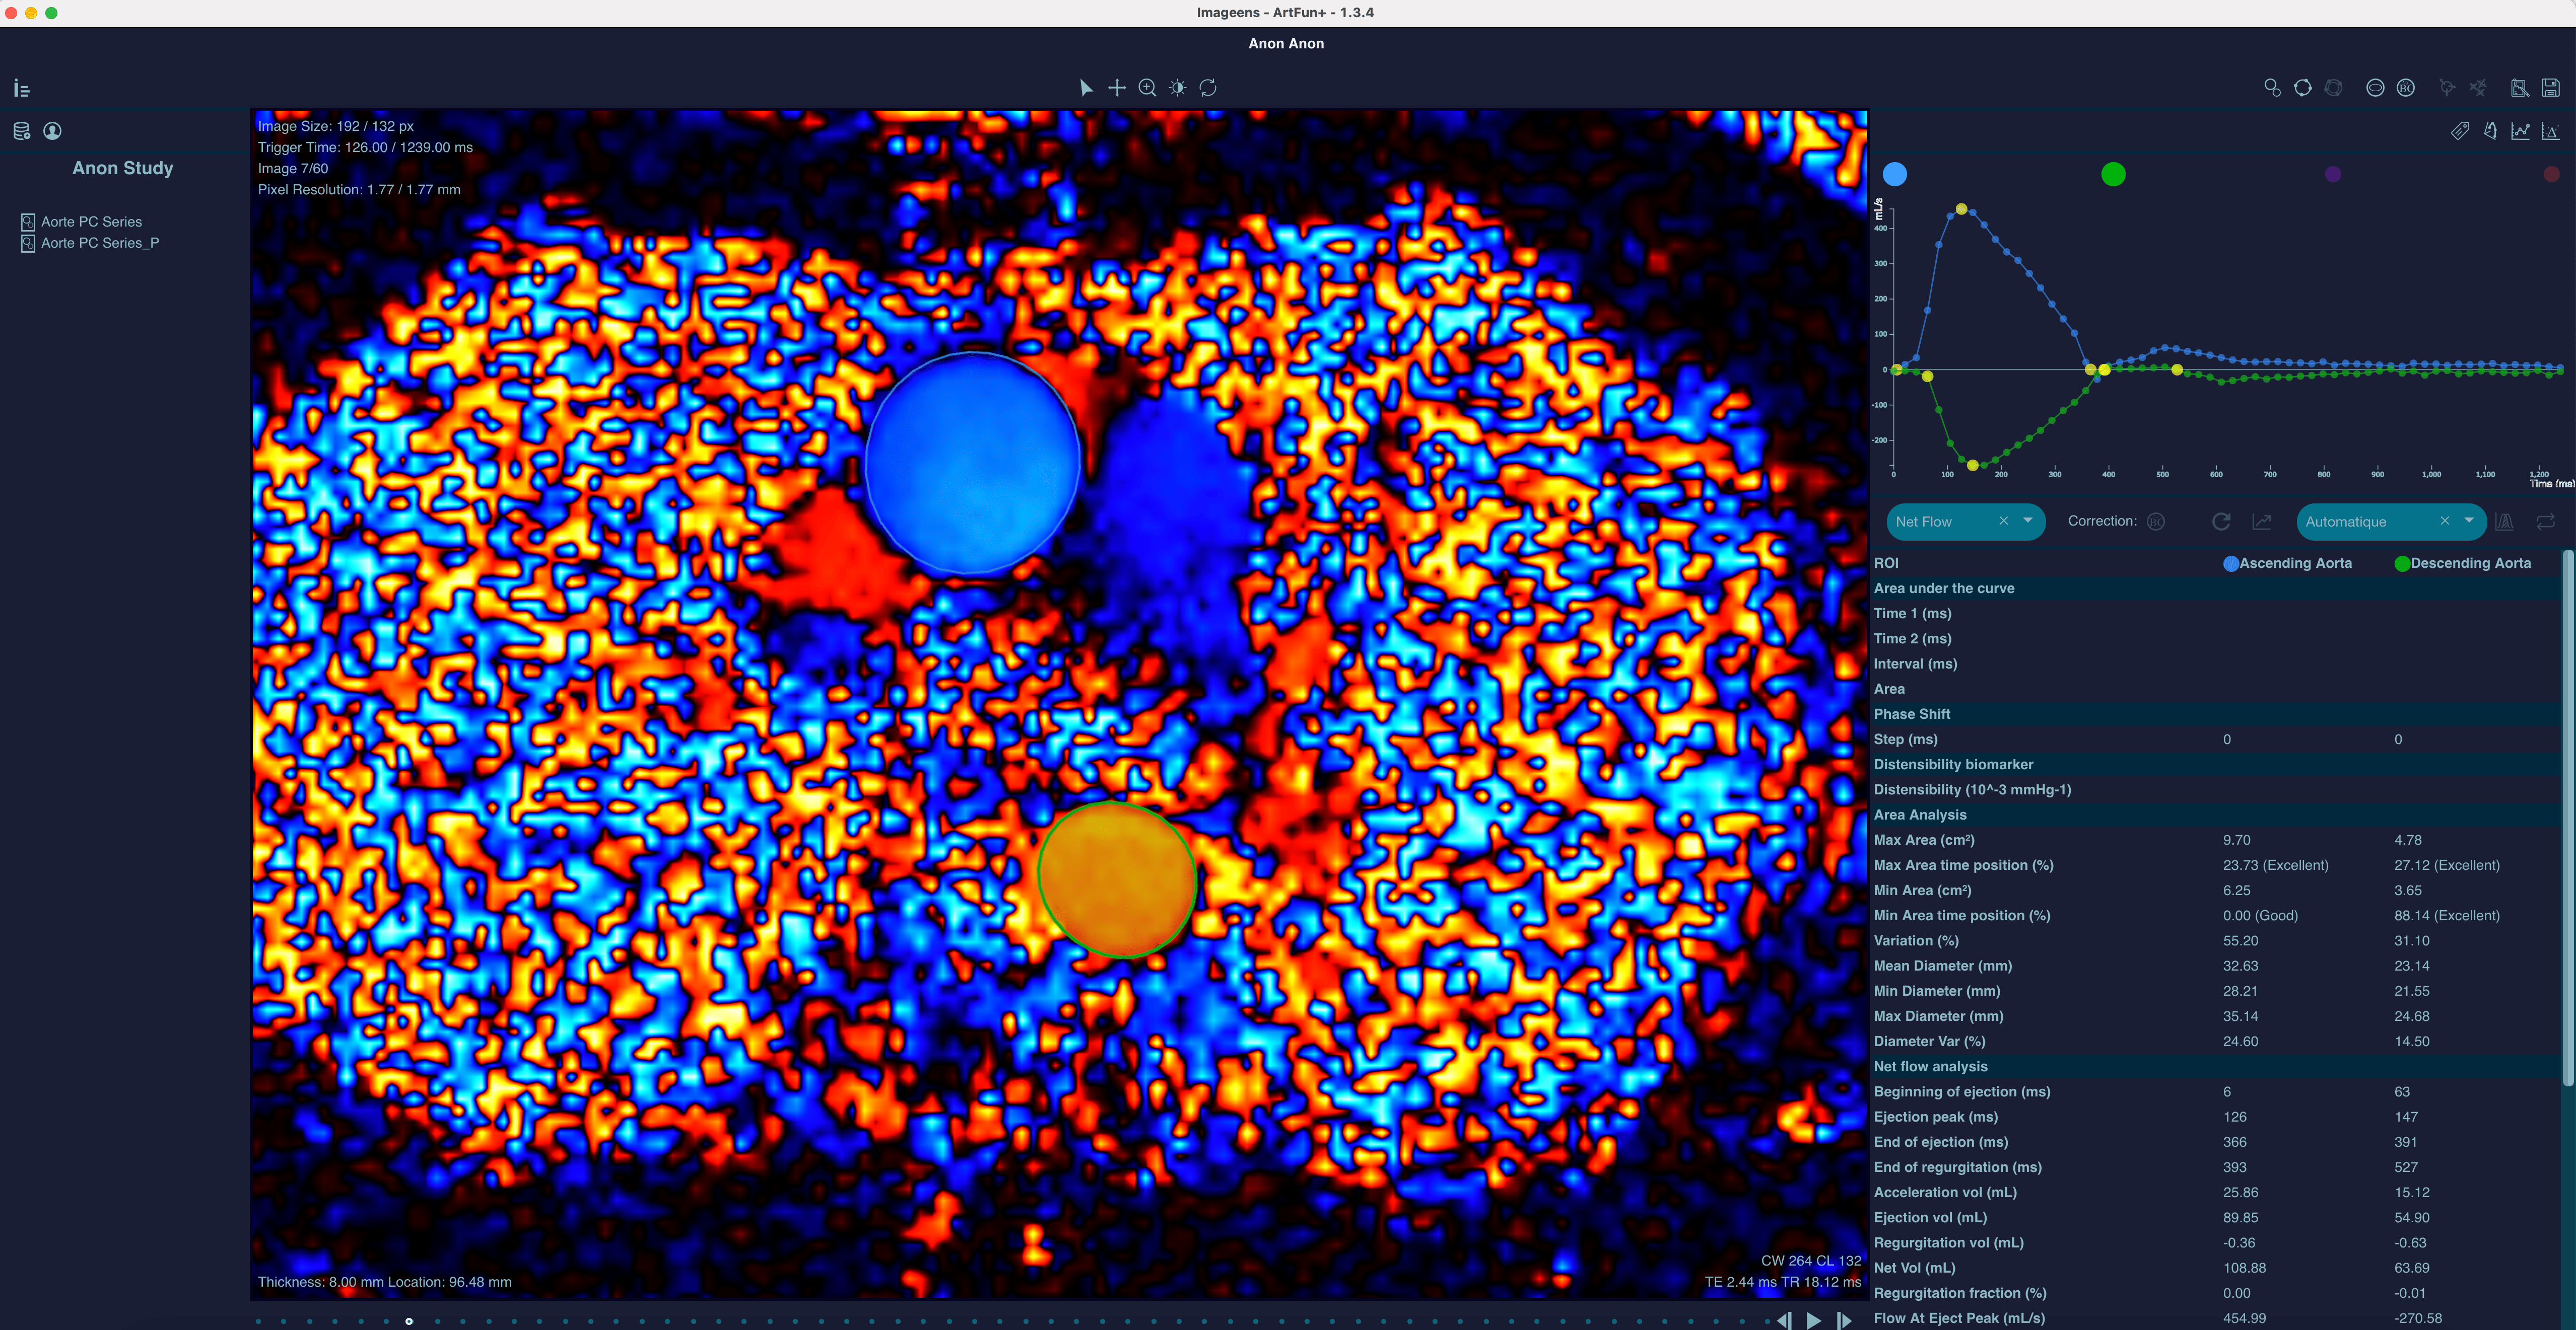Viewport: 2576px width, 1330px height.
Task: Toggle the blue ROI dot above chart
Action: 1895,175
